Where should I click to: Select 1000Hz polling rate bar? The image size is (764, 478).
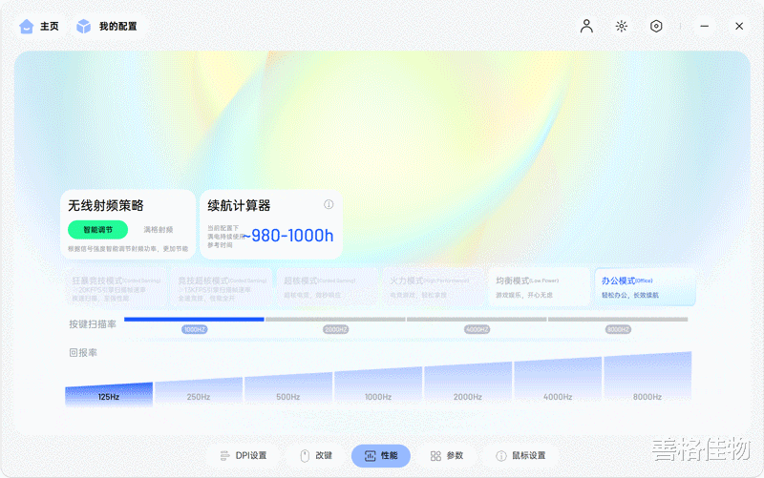(x=377, y=385)
